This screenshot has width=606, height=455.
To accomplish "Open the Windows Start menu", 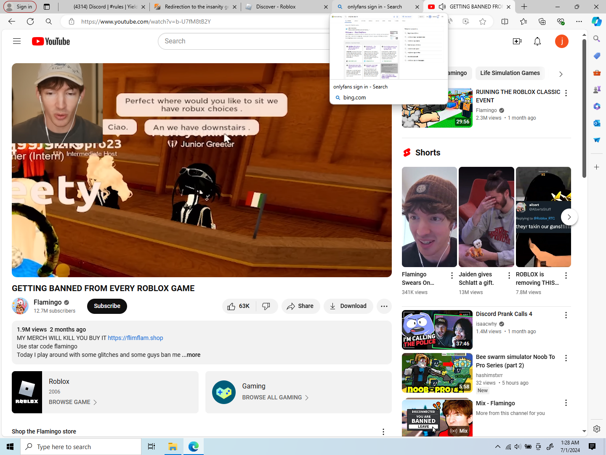I will 10,447.
